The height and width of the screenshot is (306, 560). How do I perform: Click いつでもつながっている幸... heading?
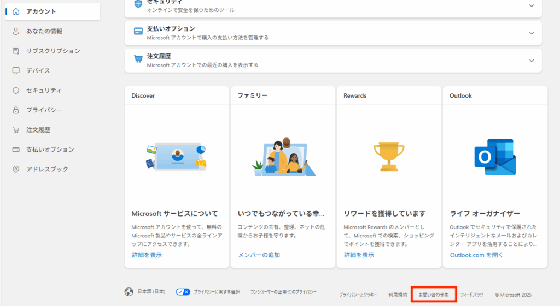(x=281, y=214)
